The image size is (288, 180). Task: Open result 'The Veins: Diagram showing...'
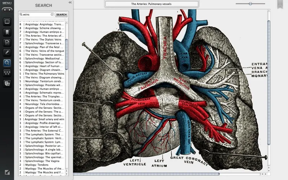point(42,77)
